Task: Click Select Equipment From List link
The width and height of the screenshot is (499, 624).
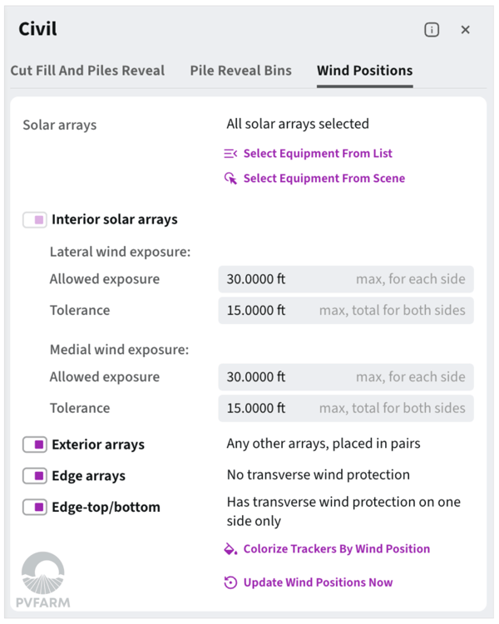Action: tap(318, 154)
